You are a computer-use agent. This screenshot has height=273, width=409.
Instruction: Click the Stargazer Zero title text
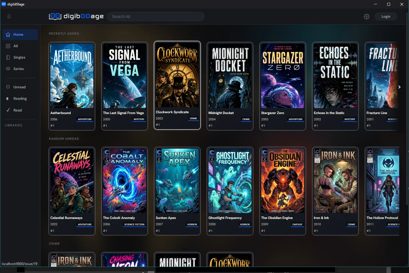pyautogui.click(x=273, y=113)
